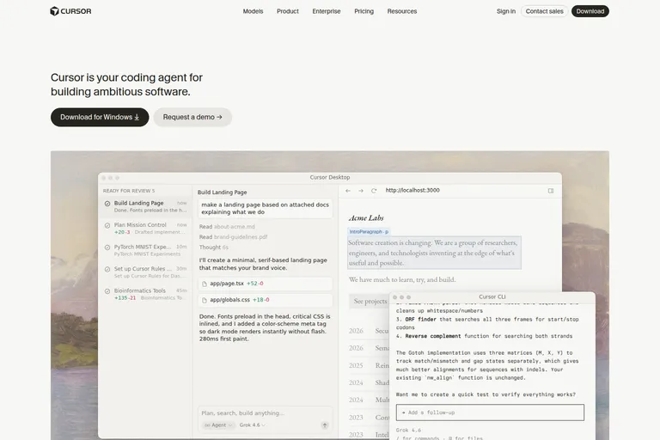This screenshot has height=440, width=660.
Task: Click Download for Windows button
Action: 100,117
